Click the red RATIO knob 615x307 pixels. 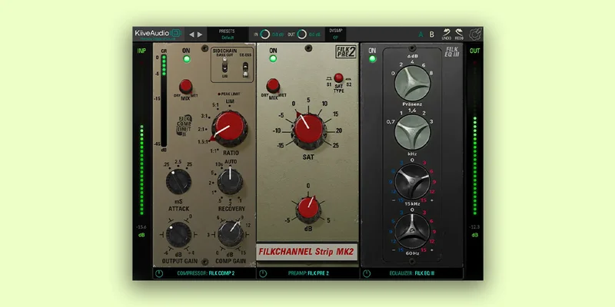(x=229, y=128)
